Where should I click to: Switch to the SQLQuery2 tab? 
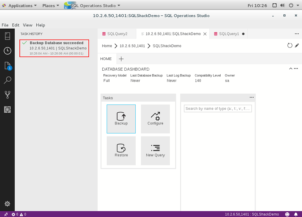[117, 34]
